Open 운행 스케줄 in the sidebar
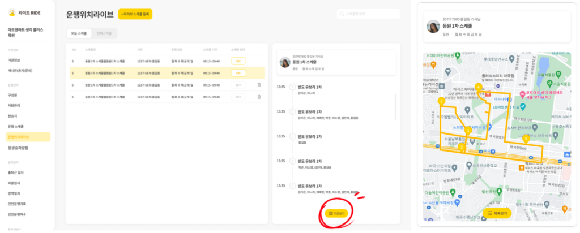Image resolution: width=580 pixels, height=233 pixels. 16,126
